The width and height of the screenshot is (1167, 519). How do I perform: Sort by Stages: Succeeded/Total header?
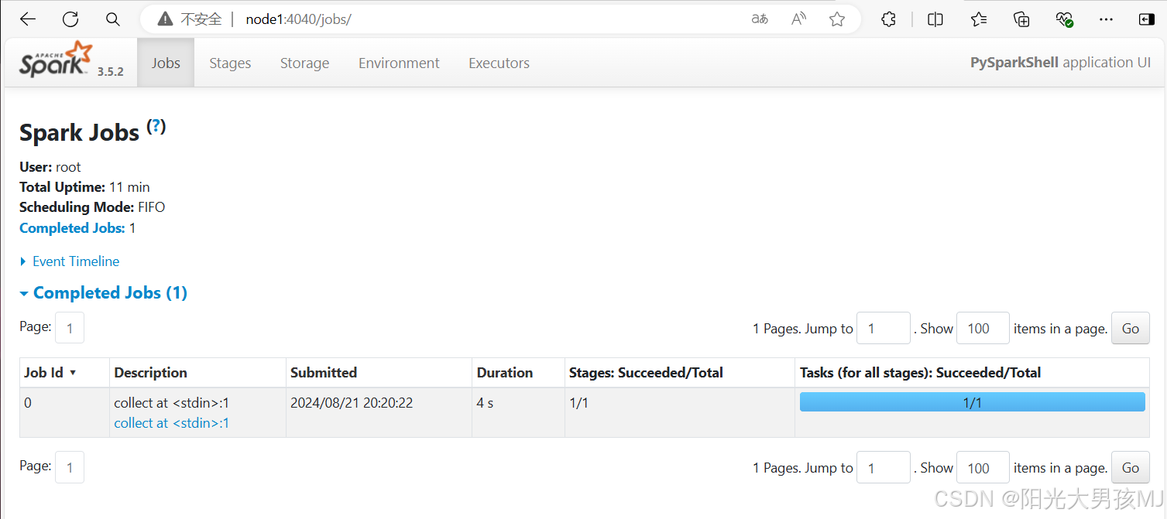[x=646, y=373]
